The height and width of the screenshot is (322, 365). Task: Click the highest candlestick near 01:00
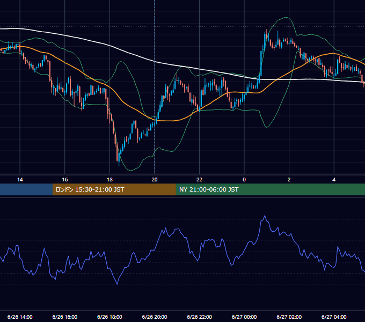pyautogui.click(x=267, y=35)
